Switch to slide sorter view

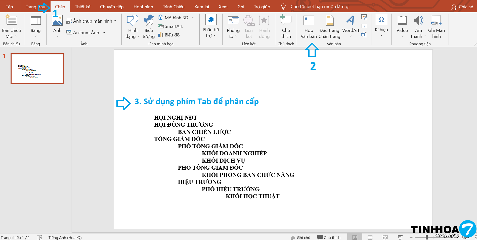click(x=370, y=237)
